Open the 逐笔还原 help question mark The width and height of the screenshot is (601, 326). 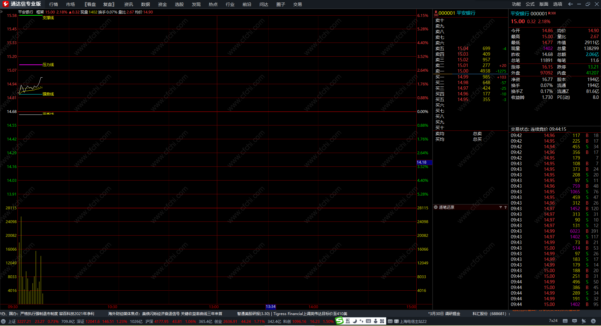pos(505,207)
